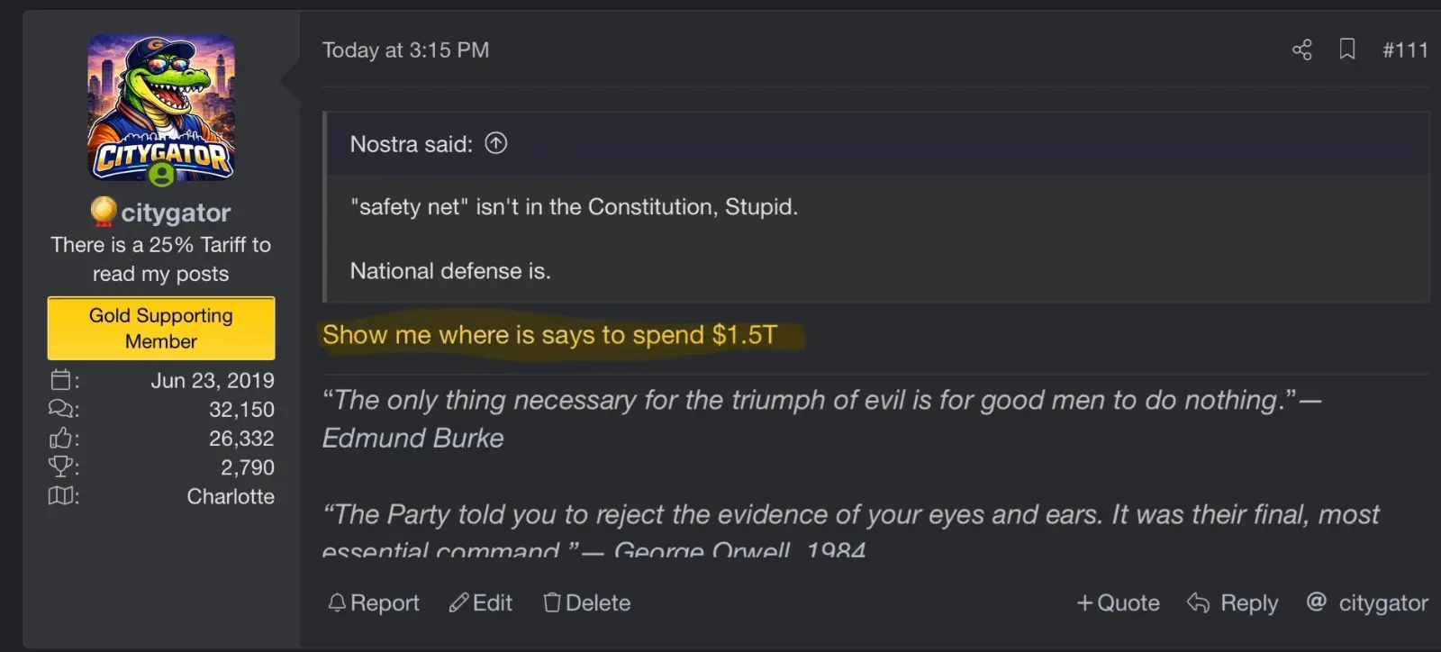
Task: Mention citygator with the @ link
Action: (1367, 602)
